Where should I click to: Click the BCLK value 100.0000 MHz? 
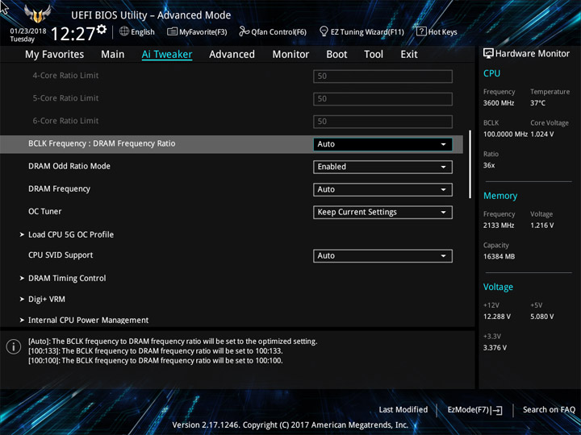tap(505, 135)
